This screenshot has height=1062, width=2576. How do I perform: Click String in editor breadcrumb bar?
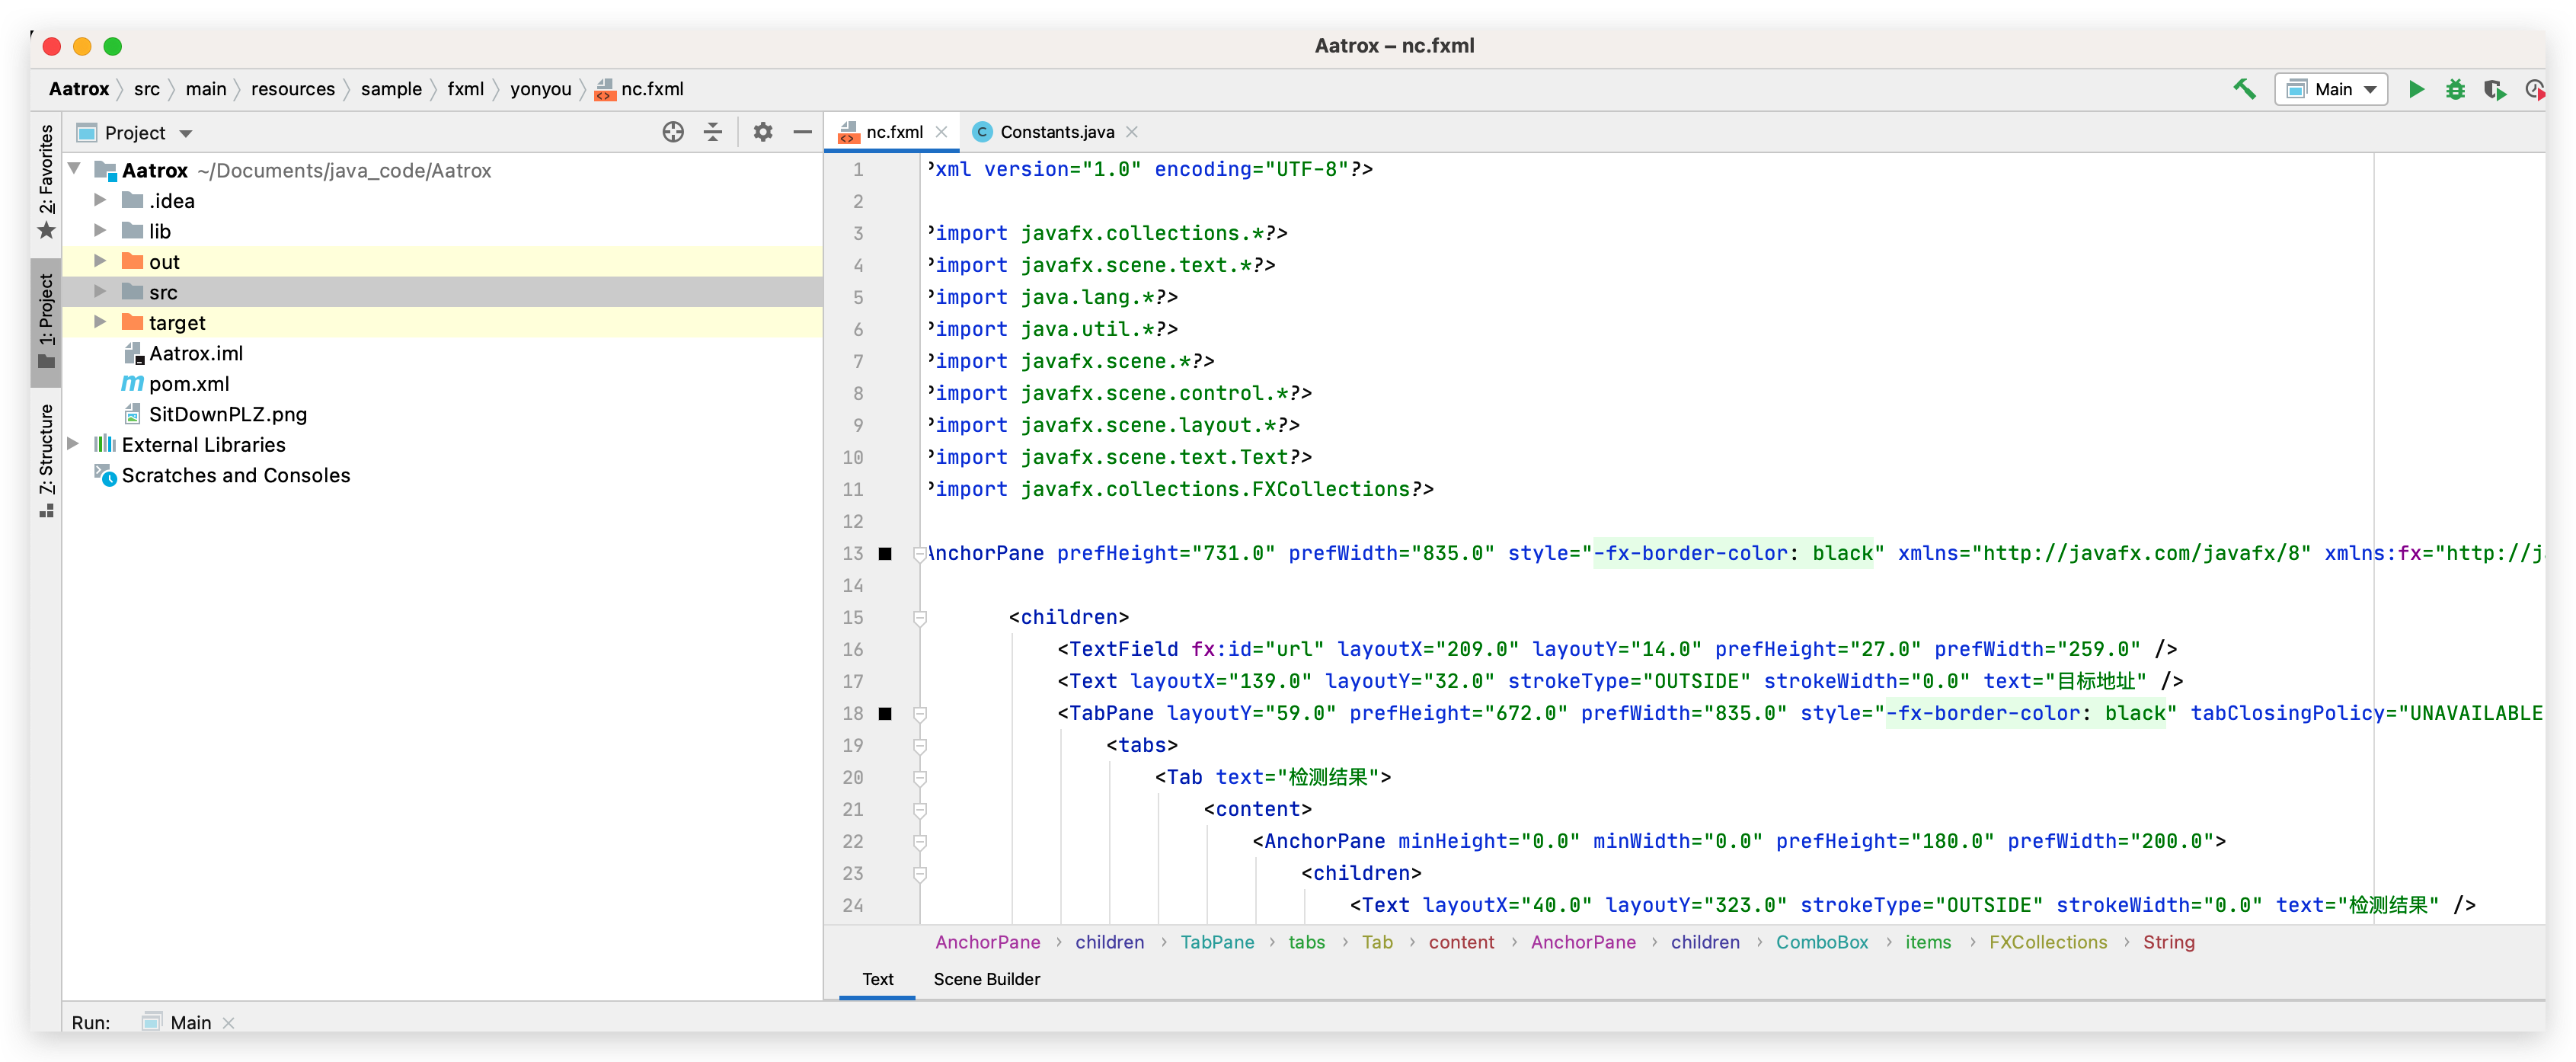2169,942
